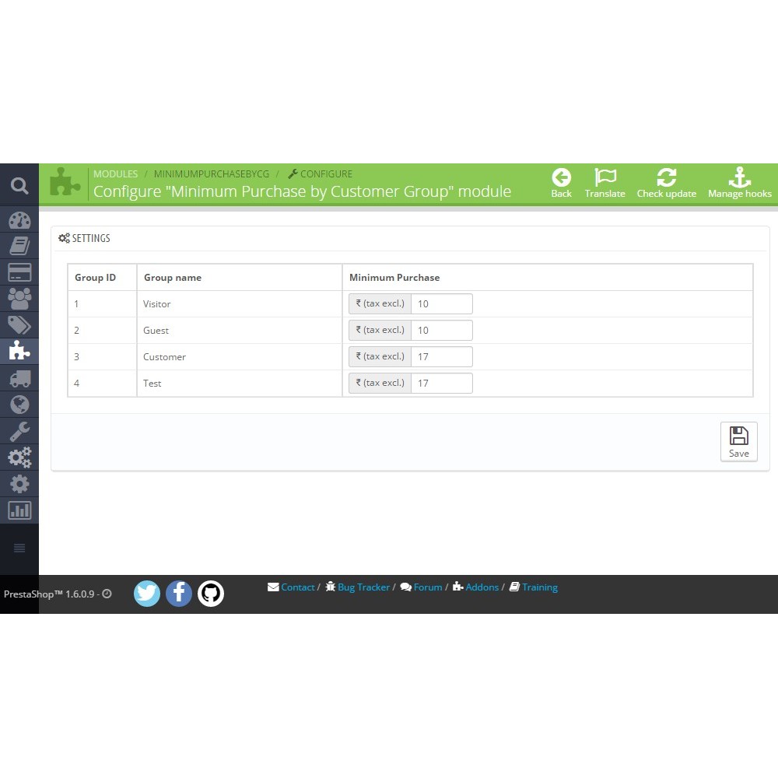Viewport: 778px width, 778px height.
Task: Click the Back arrow button
Action: [x=561, y=183]
